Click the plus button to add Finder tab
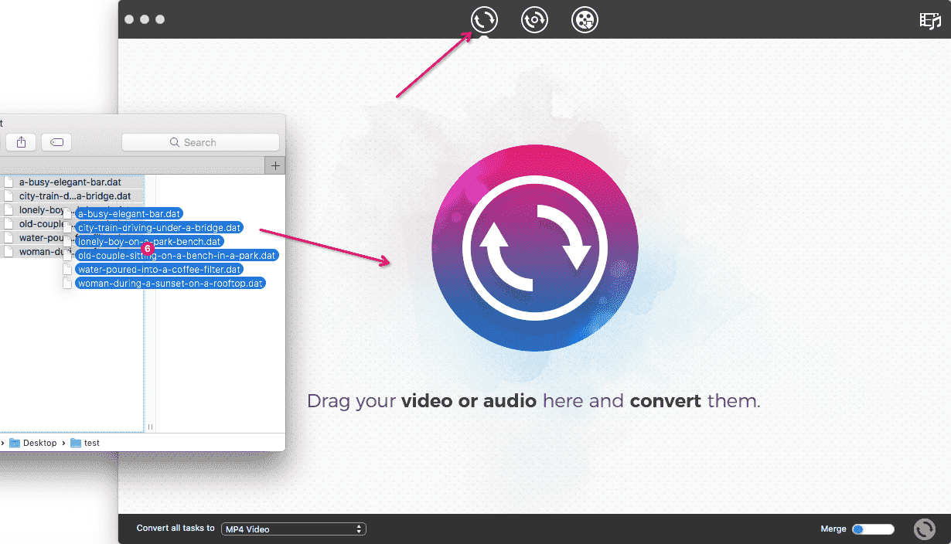 (x=275, y=165)
